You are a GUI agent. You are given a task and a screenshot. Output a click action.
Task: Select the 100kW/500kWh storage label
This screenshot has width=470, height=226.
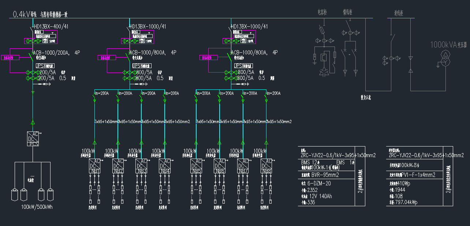click(x=37, y=207)
